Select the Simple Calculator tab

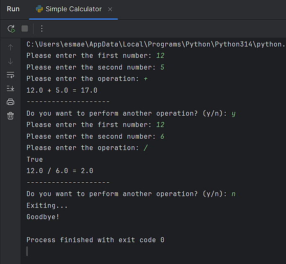coord(73,9)
